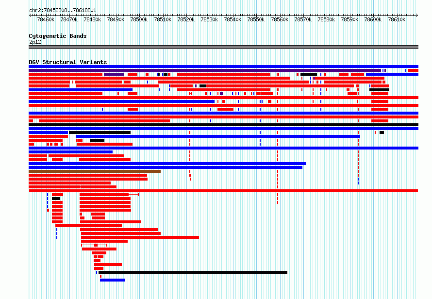This screenshot has width=432, height=299.
Task: Open the Cytogenetic Bands track title
Action: pos(58,36)
